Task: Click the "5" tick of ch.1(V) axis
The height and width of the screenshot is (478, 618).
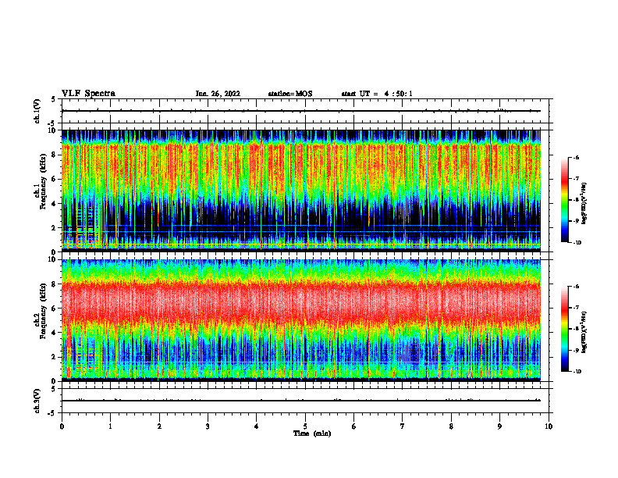Action: [x=54, y=99]
